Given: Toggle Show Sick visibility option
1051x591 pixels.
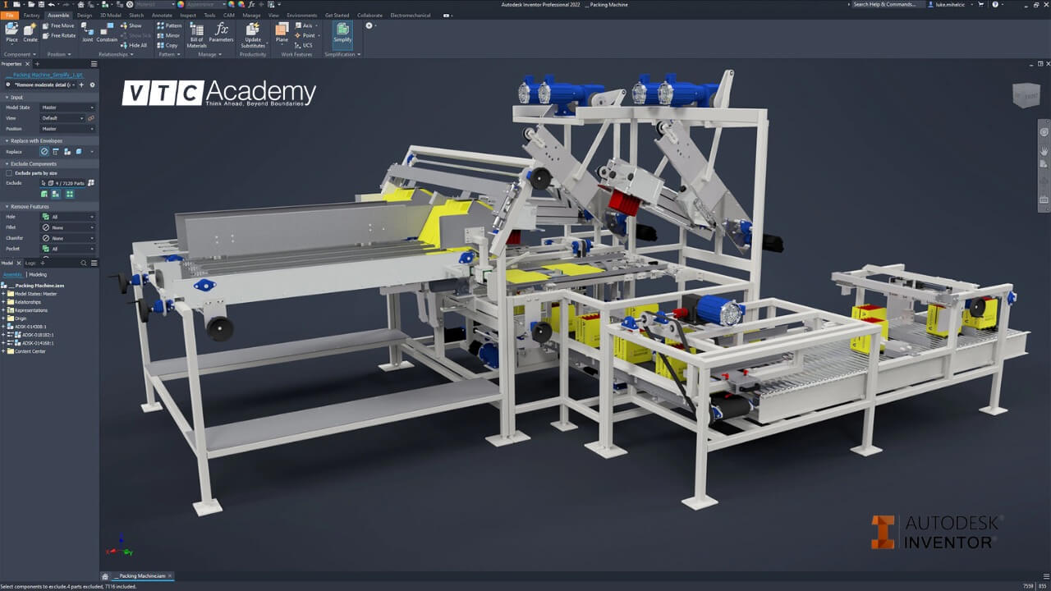Looking at the screenshot, I should 134,35.
